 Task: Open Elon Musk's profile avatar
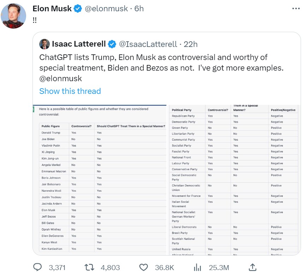tap(13, 16)
